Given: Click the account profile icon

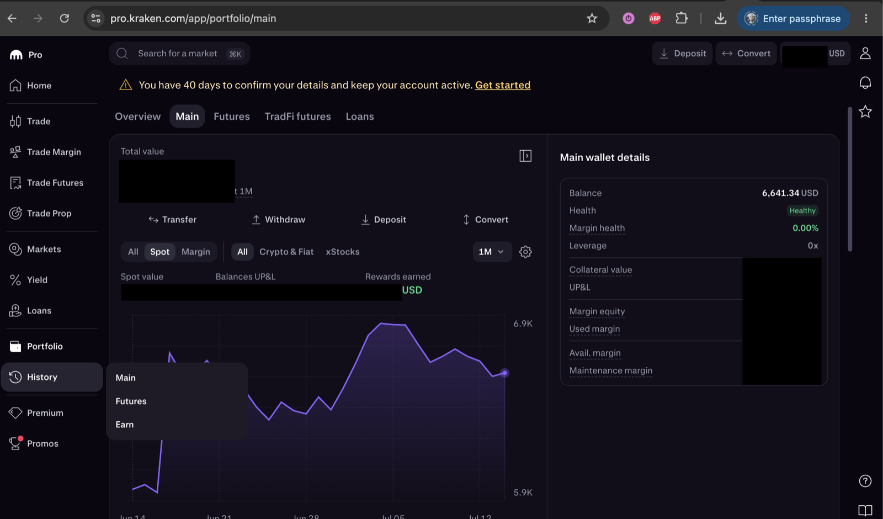Looking at the screenshot, I should pyautogui.click(x=865, y=54).
